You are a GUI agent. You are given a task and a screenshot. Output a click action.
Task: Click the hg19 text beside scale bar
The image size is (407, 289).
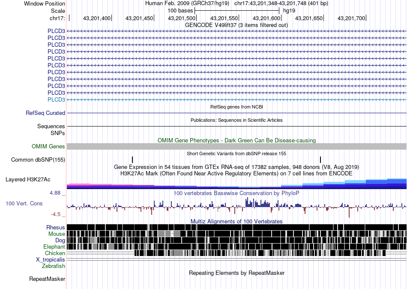289,11
